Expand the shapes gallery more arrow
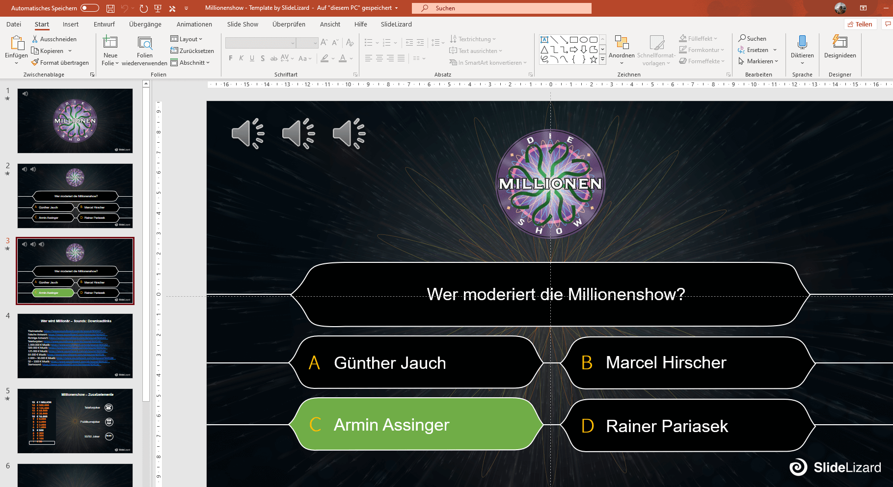The width and height of the screenshot is (893, 487). point(602,59)
